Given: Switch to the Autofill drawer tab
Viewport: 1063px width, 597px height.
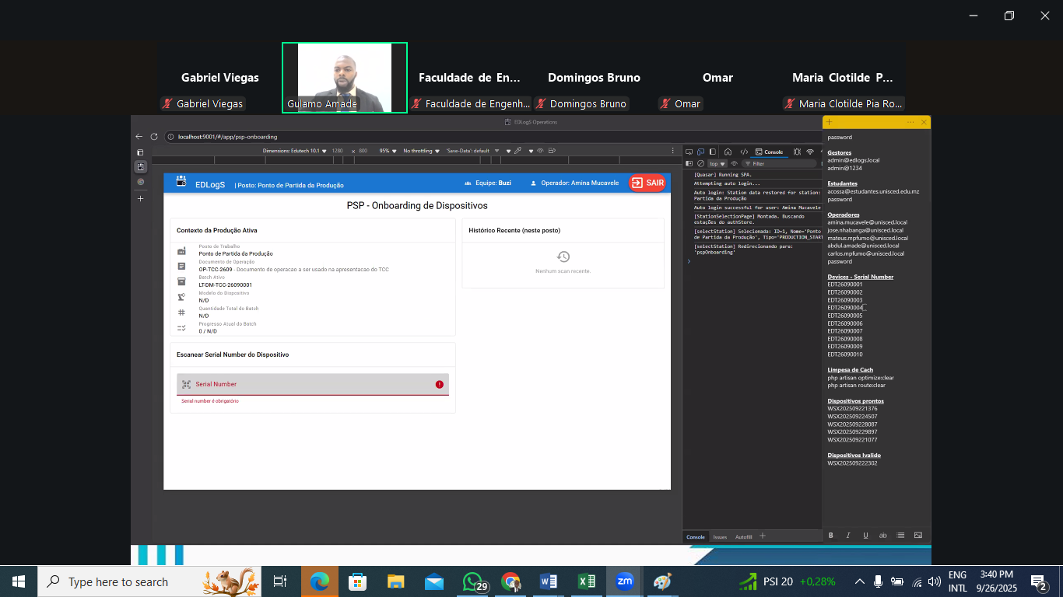Looking at the screenshot, I should 743,536.
